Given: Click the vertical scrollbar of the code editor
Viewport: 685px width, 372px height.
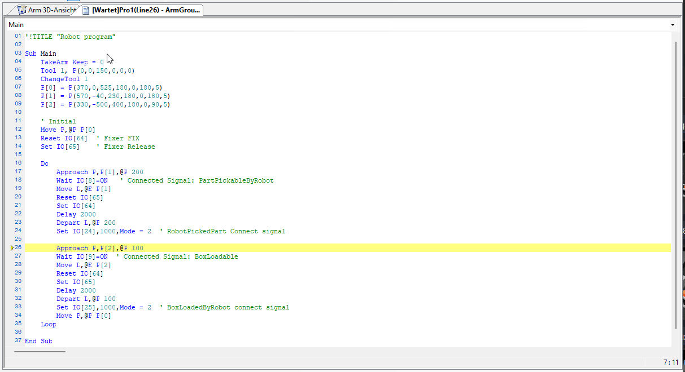Looking at the screenshot, I should 675,186.
